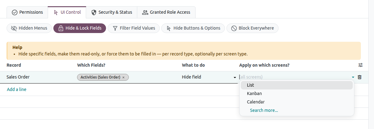This screenshot has height=129, width=374.
Task: Choose Calendar from the dropdown
Action: [297, 102]
